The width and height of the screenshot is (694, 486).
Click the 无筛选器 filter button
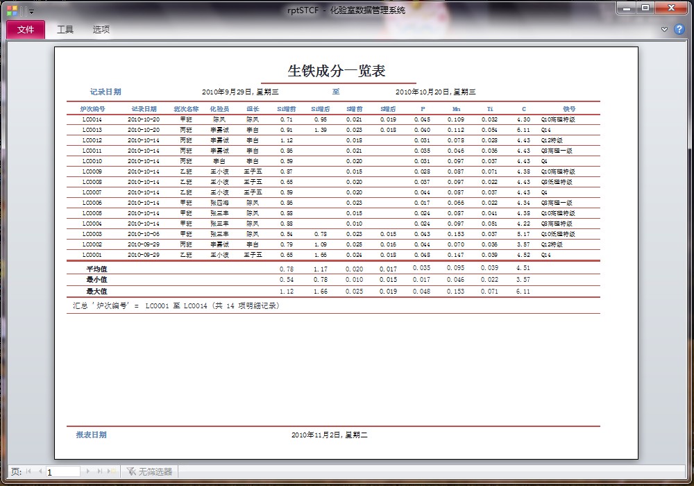point(149,472)
